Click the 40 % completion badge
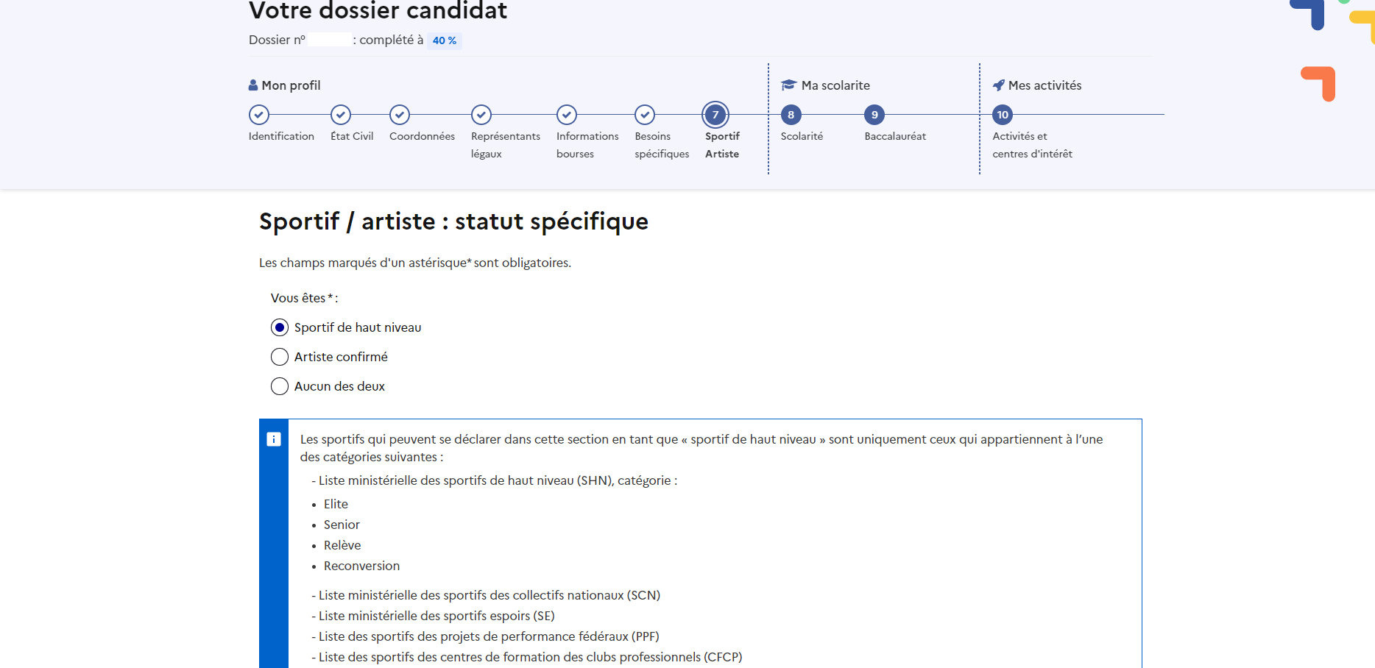The width and height of the screenshot is (1375, 668). pyautogui.click(x=445, y=40)
